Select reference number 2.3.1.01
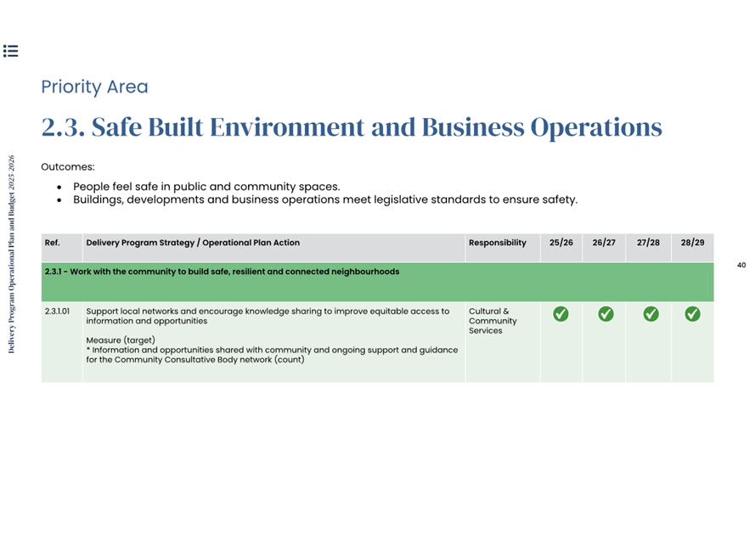This screenshot has height=533, width=755. (58, 311)
